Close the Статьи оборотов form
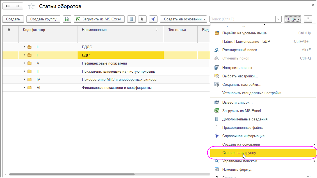The height and width of the screenshot is (178, 317). coord(313,5)
